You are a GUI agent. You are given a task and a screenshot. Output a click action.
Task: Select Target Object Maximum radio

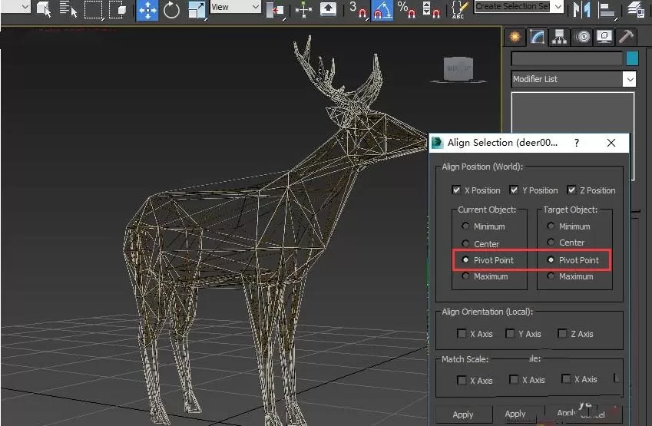[551, 276]
